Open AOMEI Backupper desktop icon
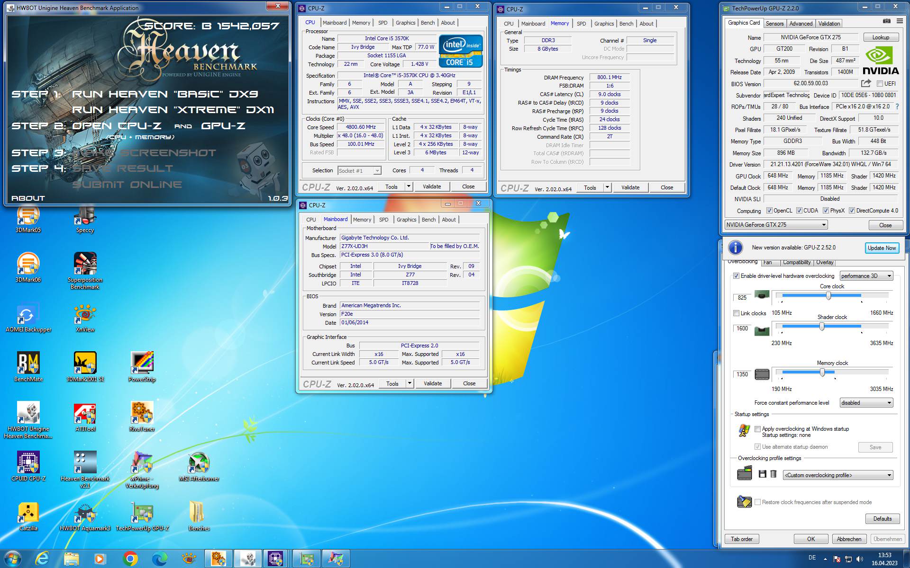This screenshot has width=910, height=568. click(x=28, y=317)
